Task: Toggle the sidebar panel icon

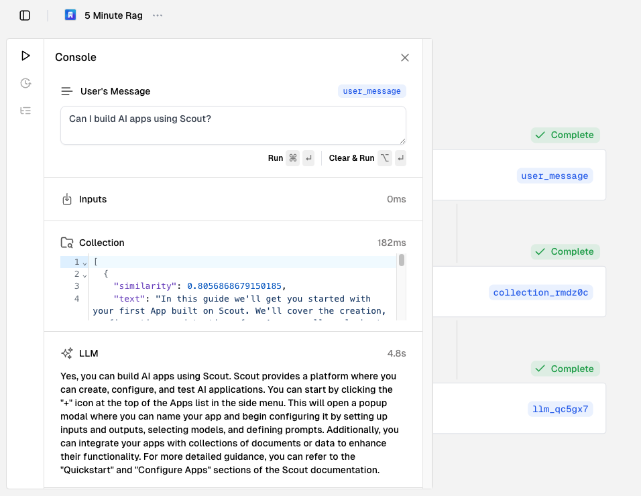Action: click(x=25, y=15)
